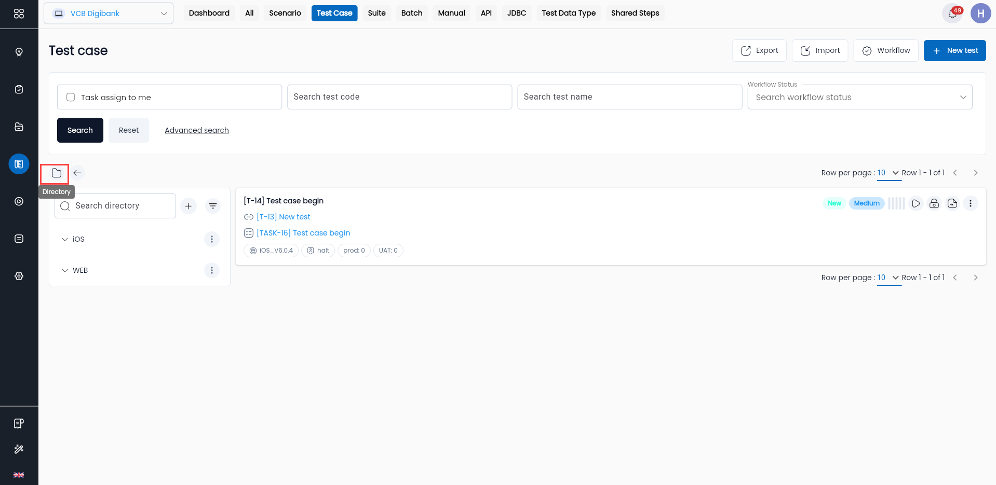Add a new directory with plus icon

(x=189, y=206)
